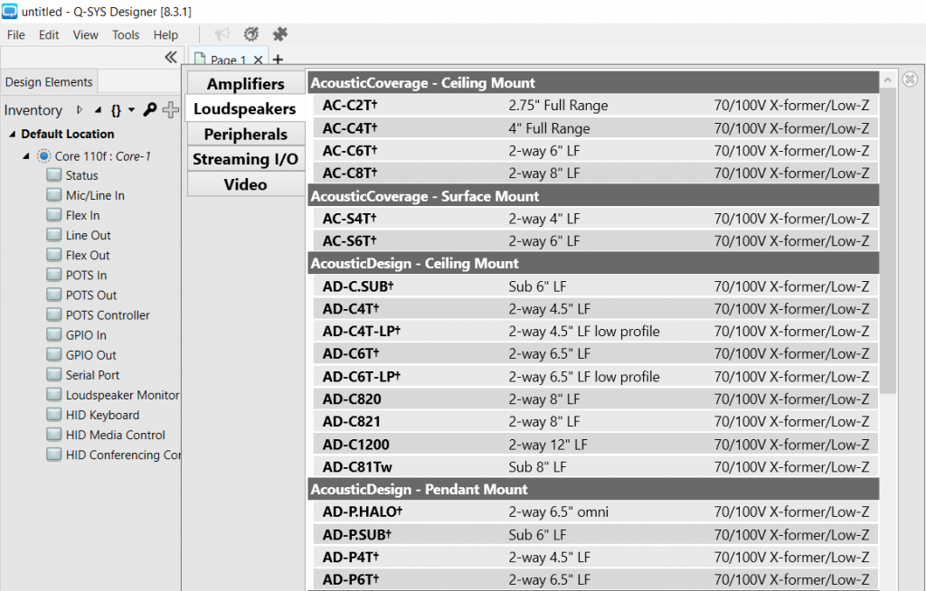The width and height of the screenshot is (926, 591).
Task: Select the Flex In component icon
Action: point(53,215)
